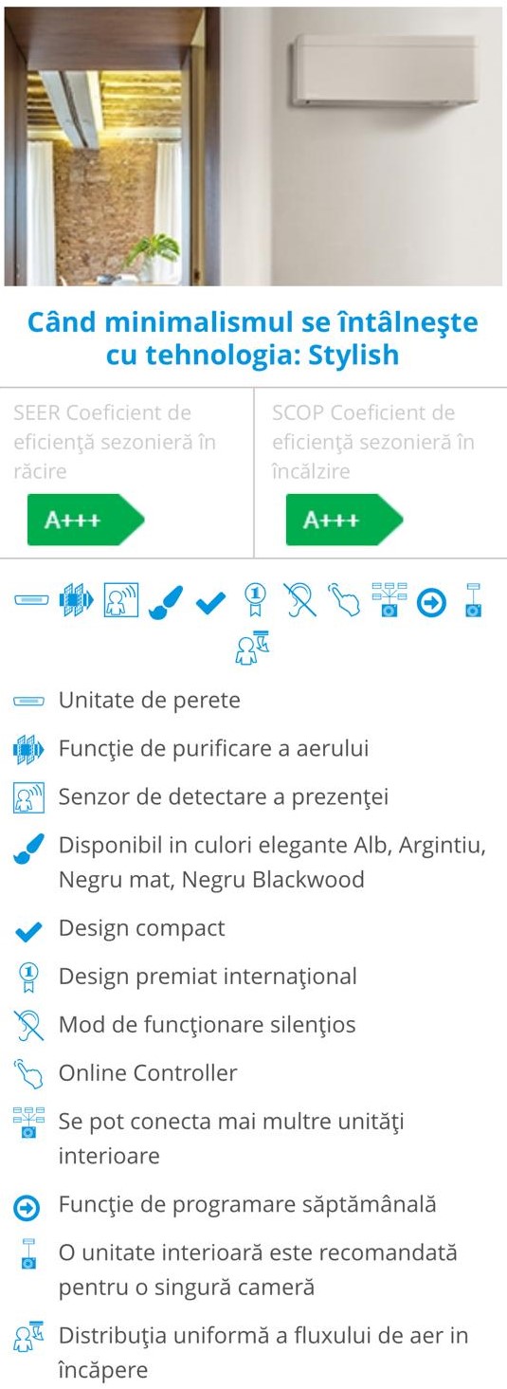The width and height of the screenshot is (507, 1389).
Task: Click the Online Controller hand icon in row
Action: pos(345,601)
